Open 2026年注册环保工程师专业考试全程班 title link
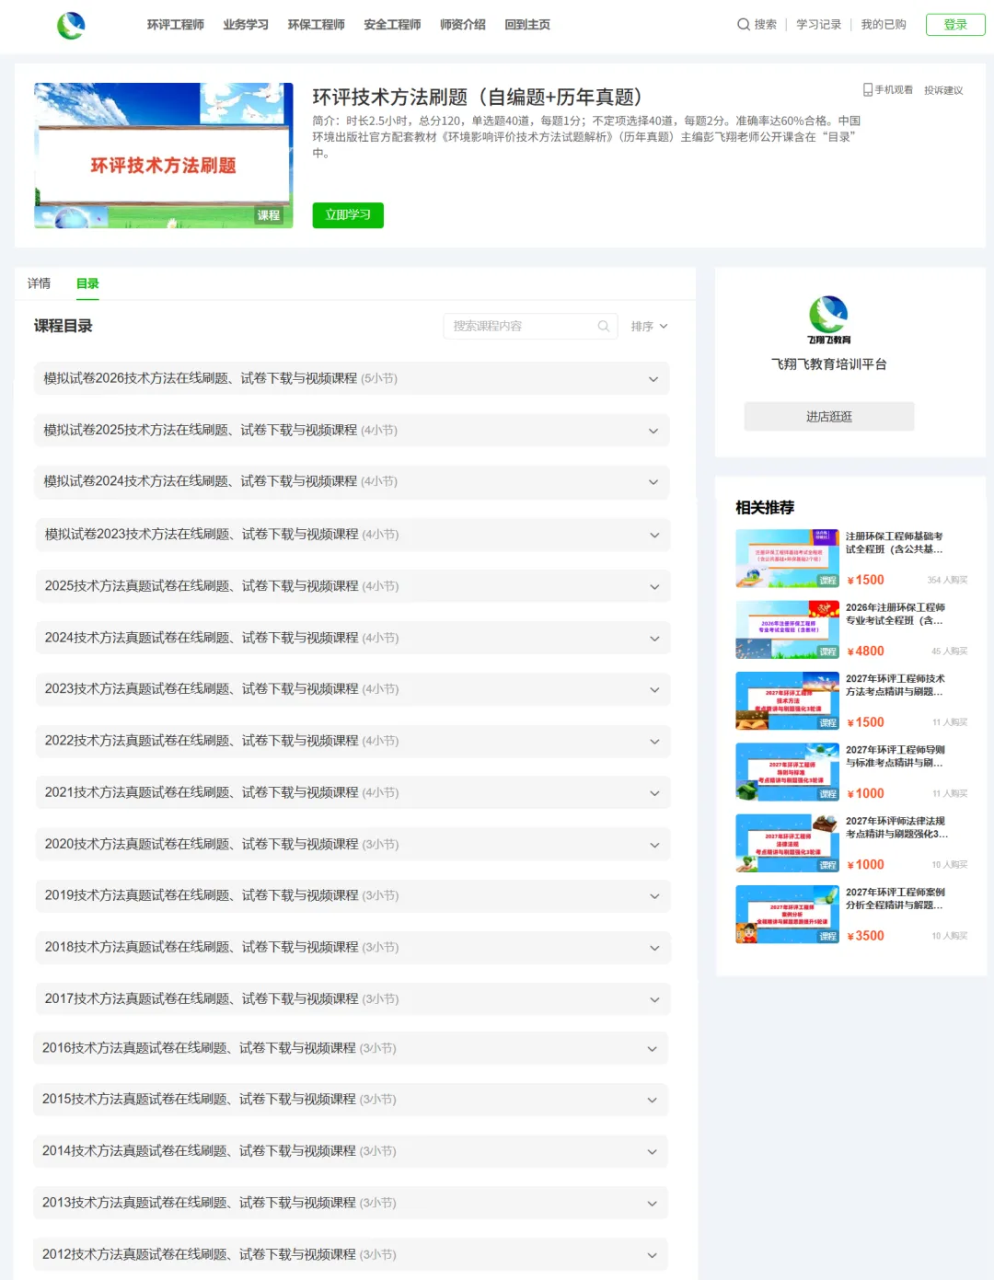Image resolution: width=994 pixels, height=1280 pixels. point(896,614)
